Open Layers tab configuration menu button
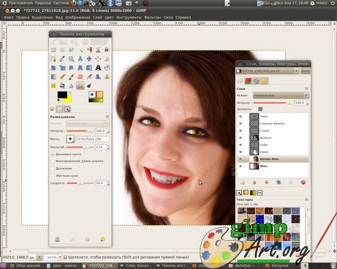 [x=306, y=89]
